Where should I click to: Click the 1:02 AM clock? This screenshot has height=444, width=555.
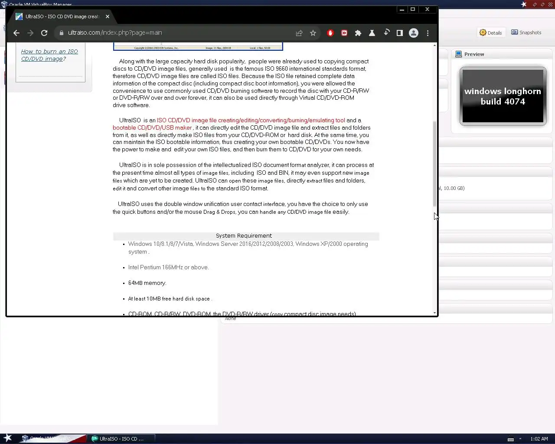539,439
